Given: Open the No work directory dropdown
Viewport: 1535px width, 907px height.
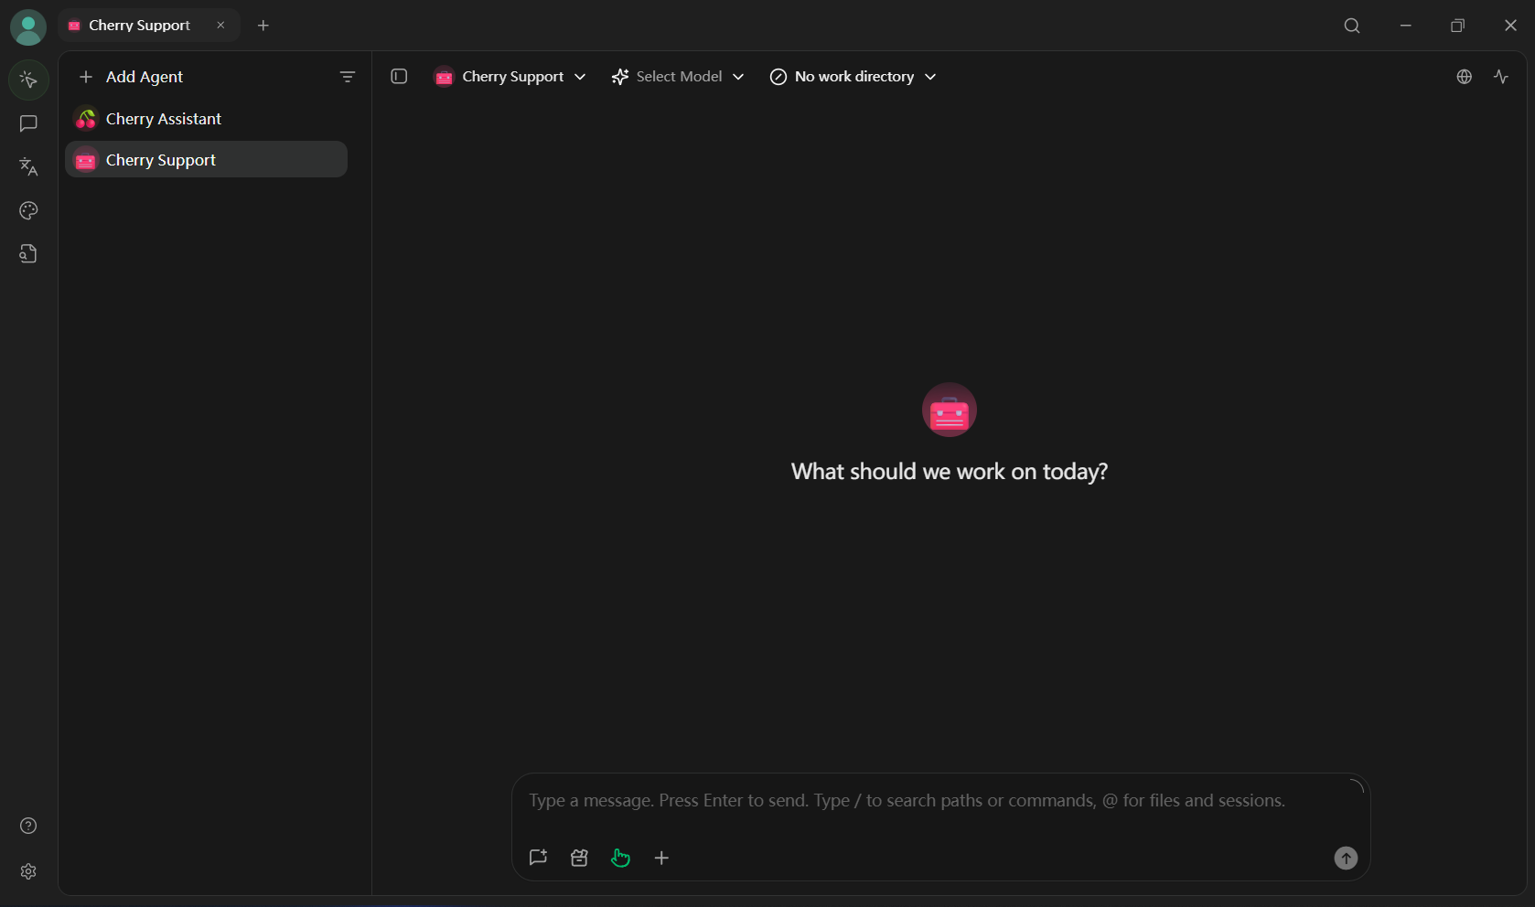Looking at the screenshot, I should (x=853, y=77).
